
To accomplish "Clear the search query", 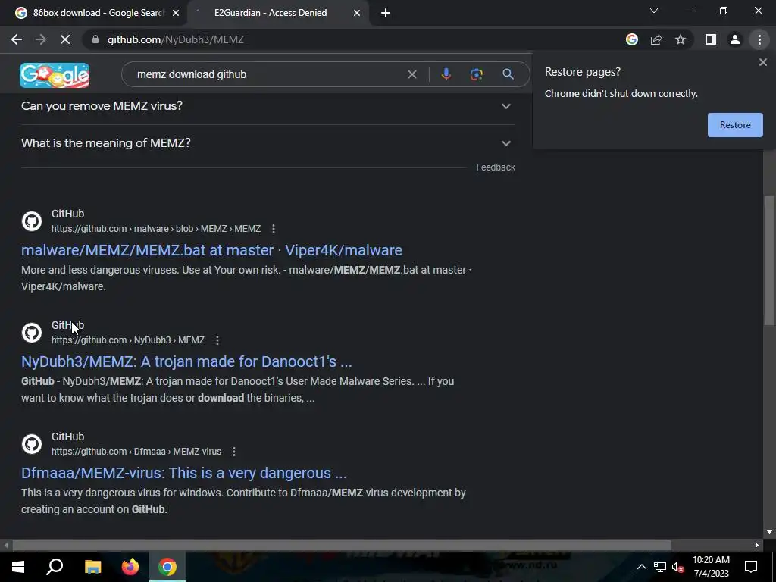I will (411, 74).
